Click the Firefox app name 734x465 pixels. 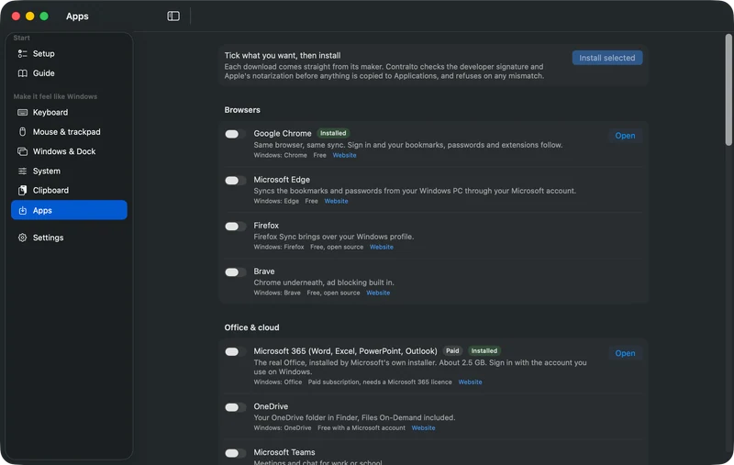tap(266, 226)
